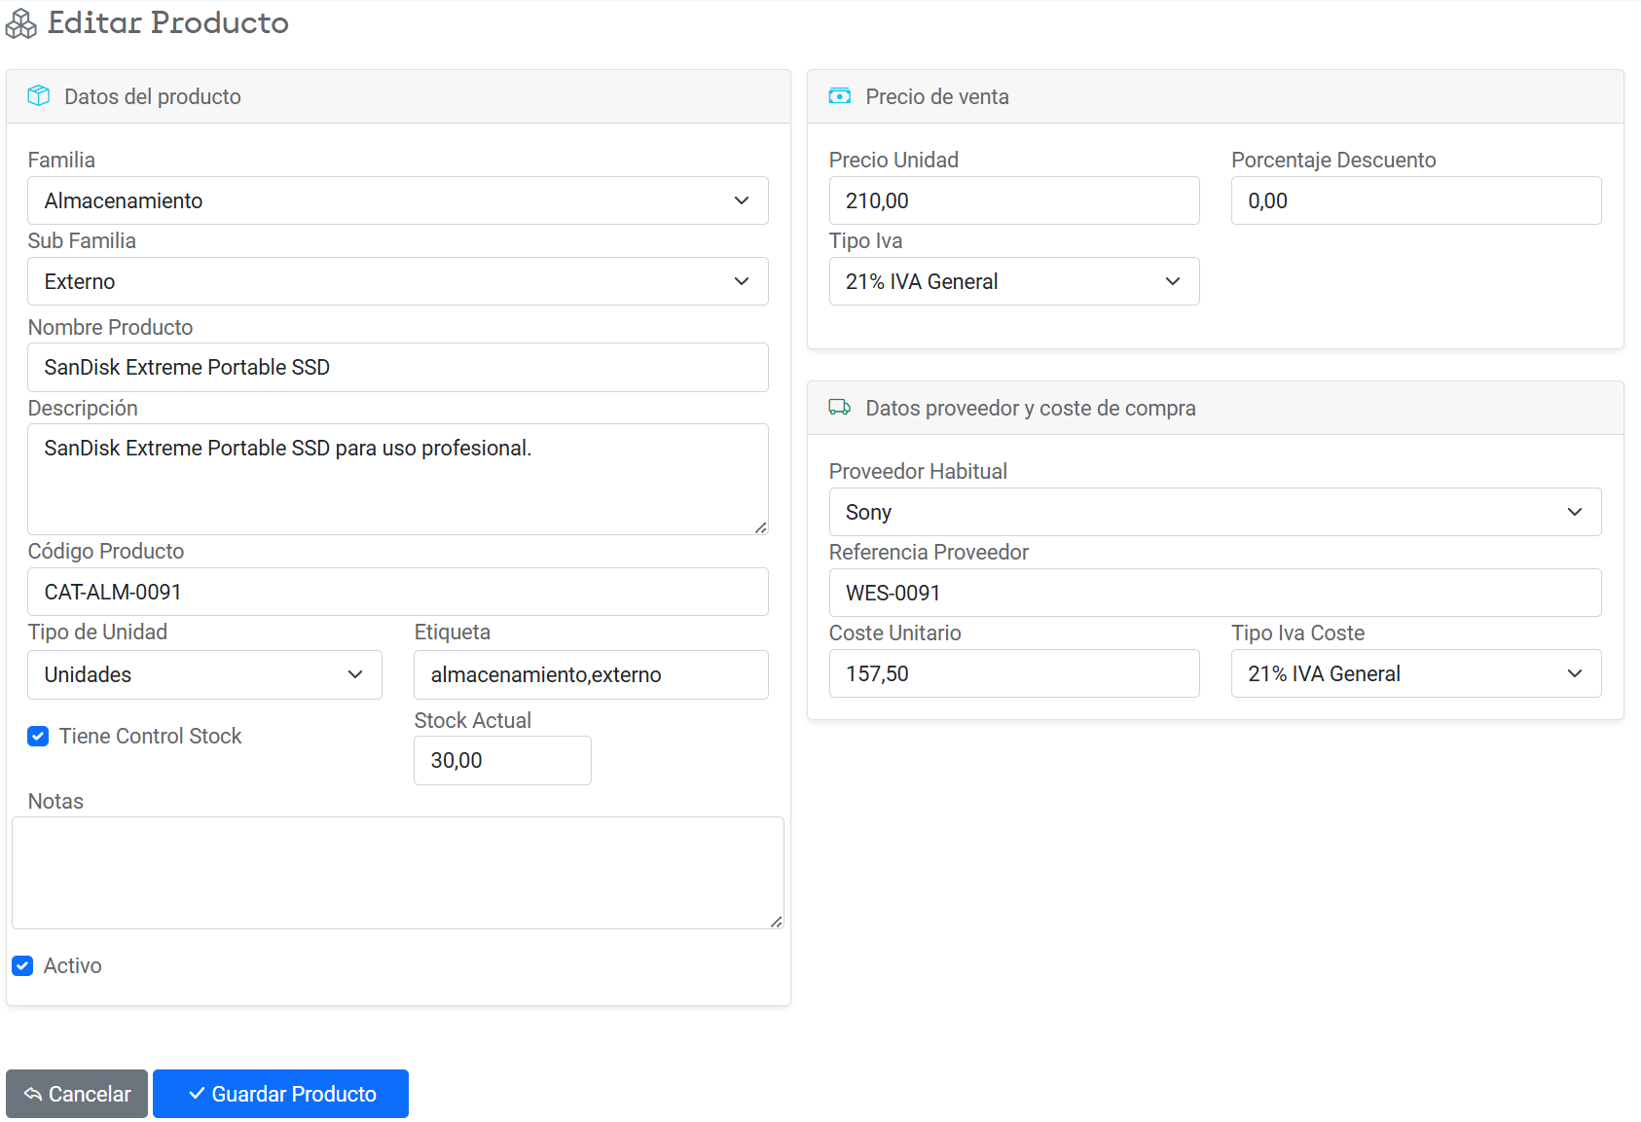Click the Proveedor Habitual label
Image resolution: width=1641 pixels, height=1122 pixels.
pos(918,471)
